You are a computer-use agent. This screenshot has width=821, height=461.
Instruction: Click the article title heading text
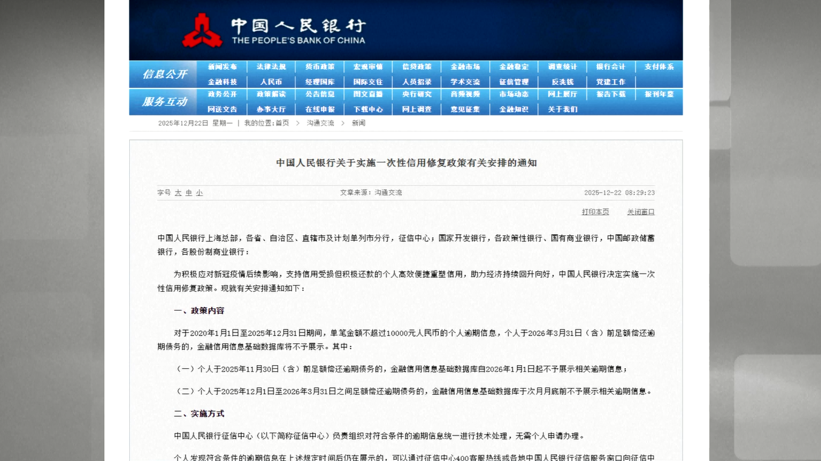point(406,163)
